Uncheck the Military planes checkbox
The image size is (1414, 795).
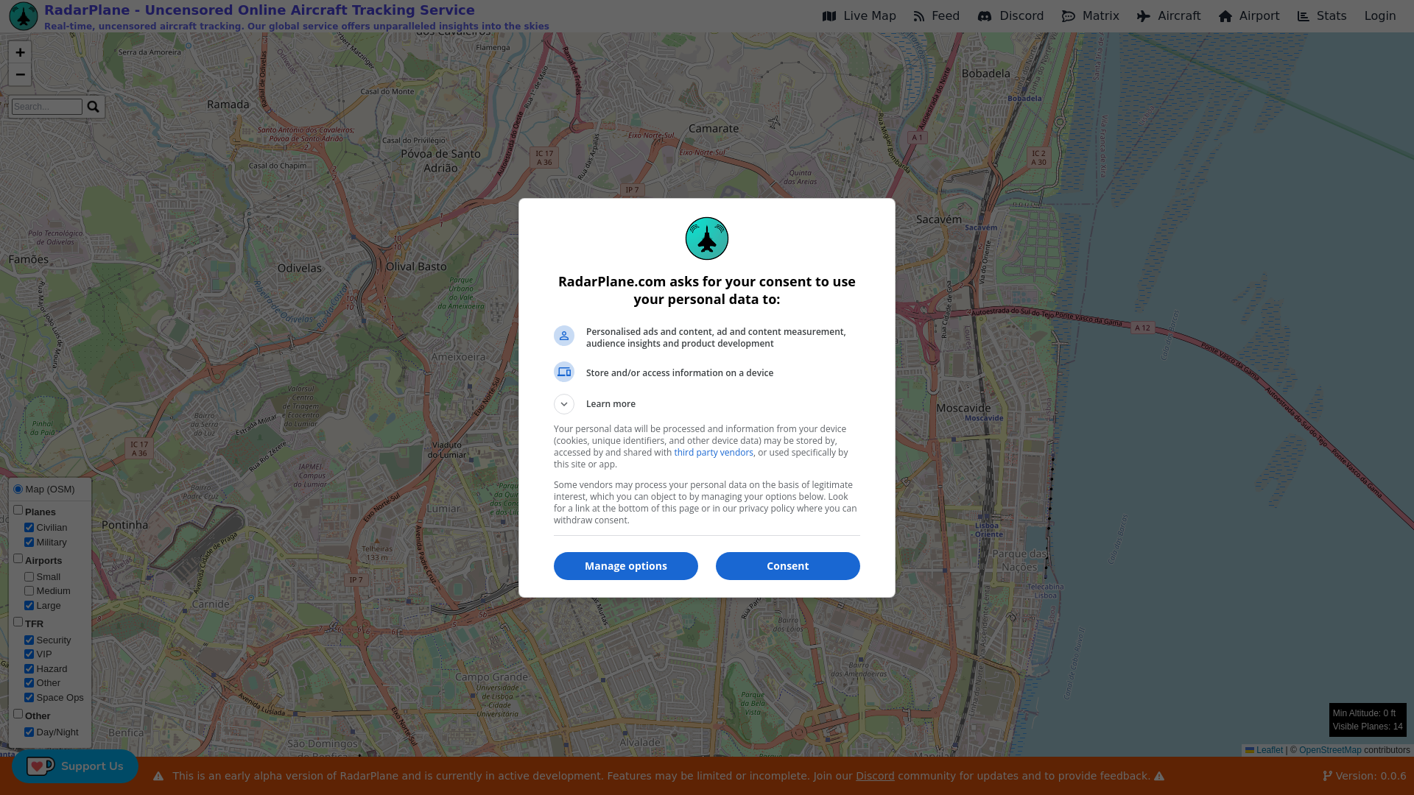(x=29, y=543)
